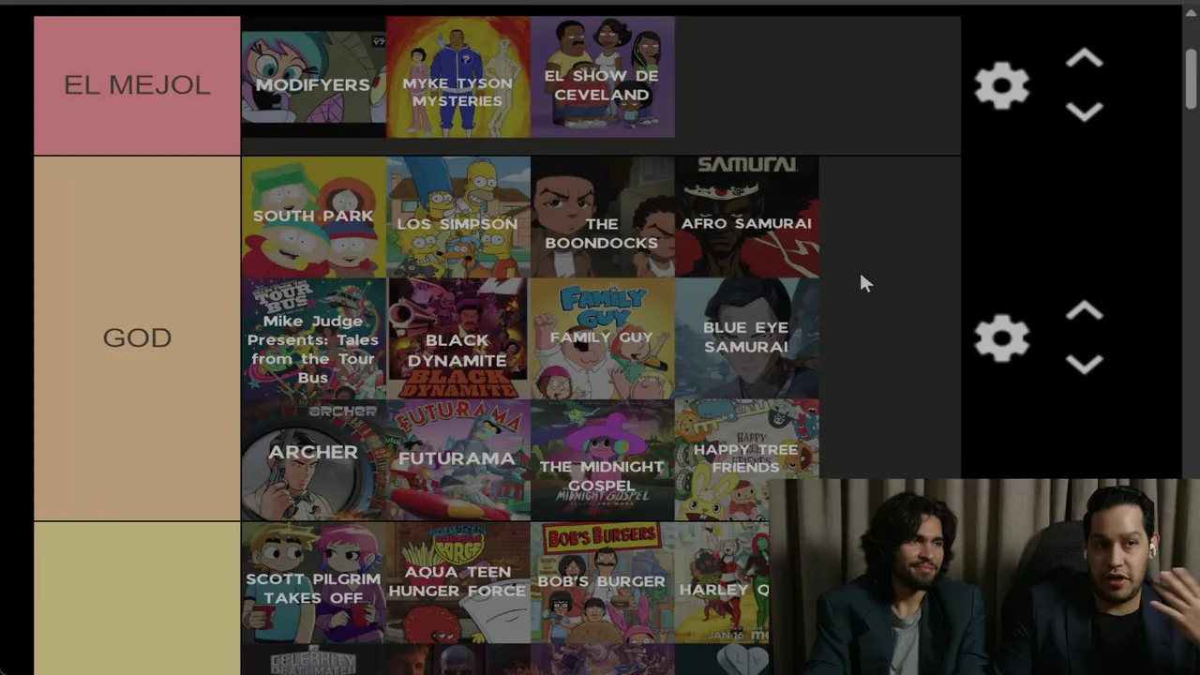Click the EL MEJOL tier label
The height and width of the screenshot is (675, 1200).
coord(137,85)
